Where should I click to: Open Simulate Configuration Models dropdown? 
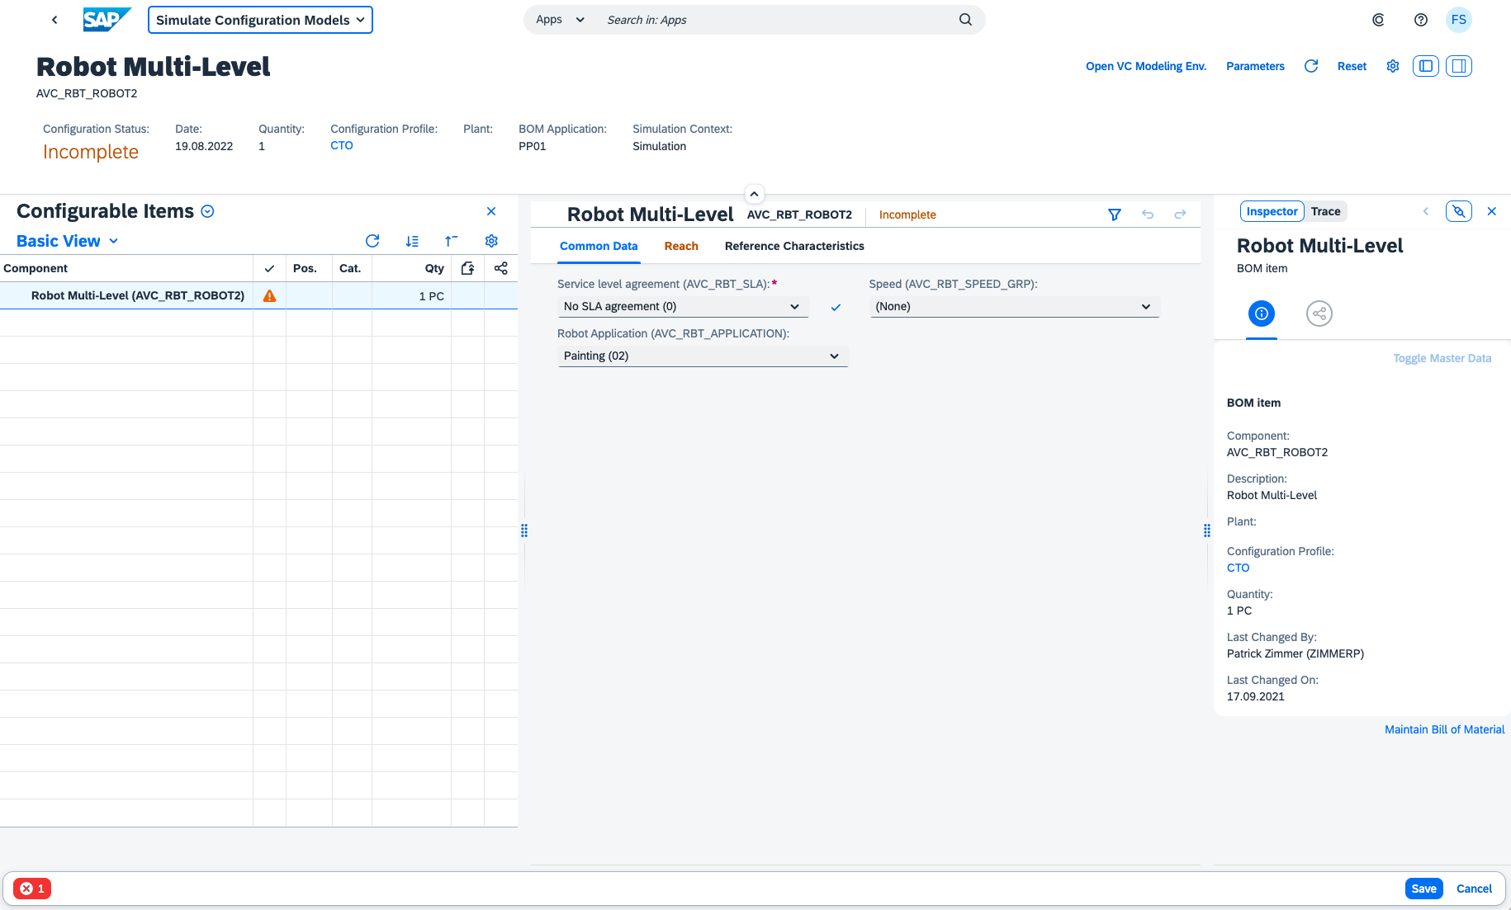coord(260,20)
